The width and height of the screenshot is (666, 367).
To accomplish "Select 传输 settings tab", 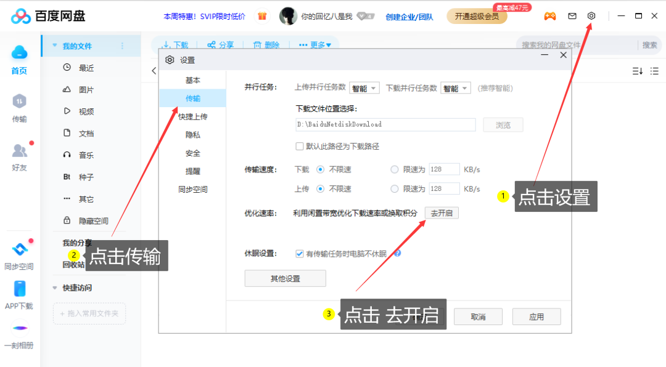I will pyautogui.click(x=193, y=99).
